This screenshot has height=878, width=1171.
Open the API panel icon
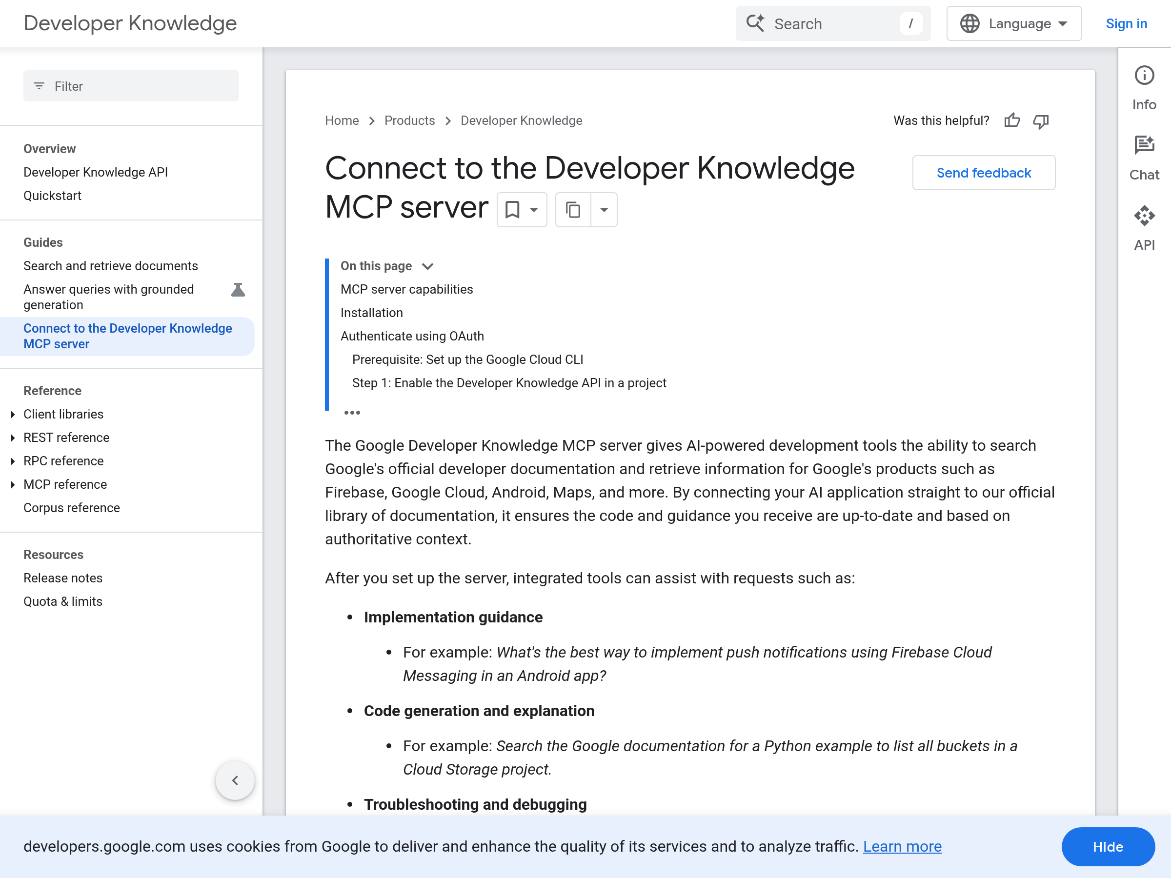pos(1144,216)
